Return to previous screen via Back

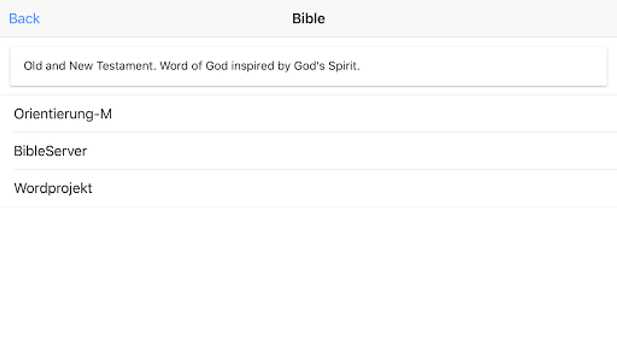point(24,19)
